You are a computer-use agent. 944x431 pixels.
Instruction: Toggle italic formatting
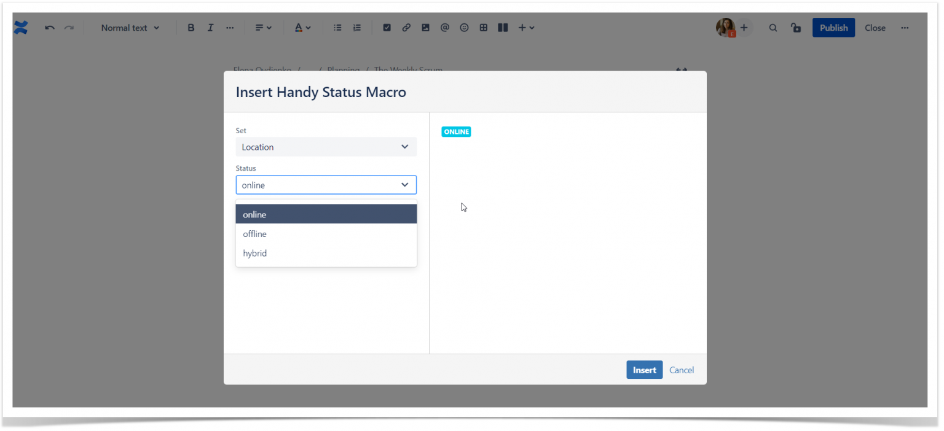pyautogui.click(x=210, y=27)
